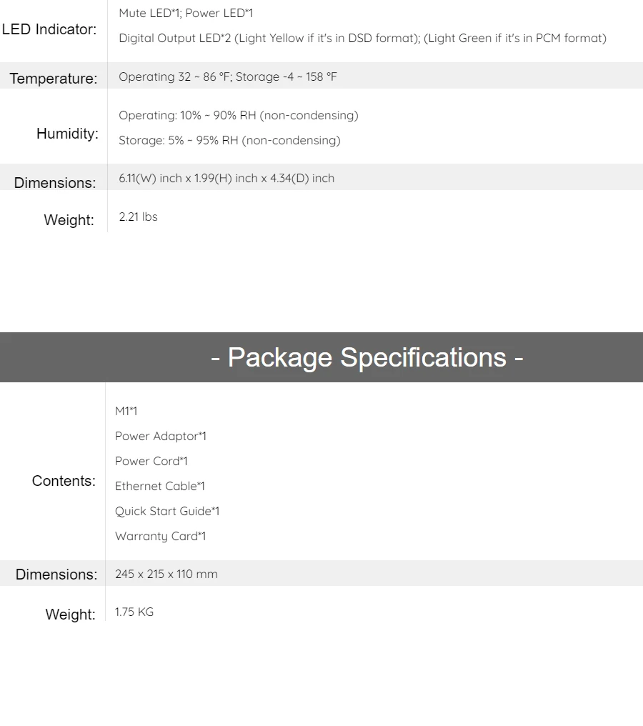Select the Mute LED*1; Power LED*1 text
This screenshot has height=726, width=643.
[186, 13]
